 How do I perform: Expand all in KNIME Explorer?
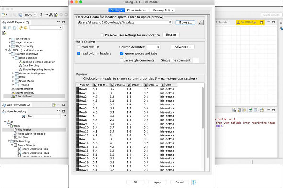4,28
